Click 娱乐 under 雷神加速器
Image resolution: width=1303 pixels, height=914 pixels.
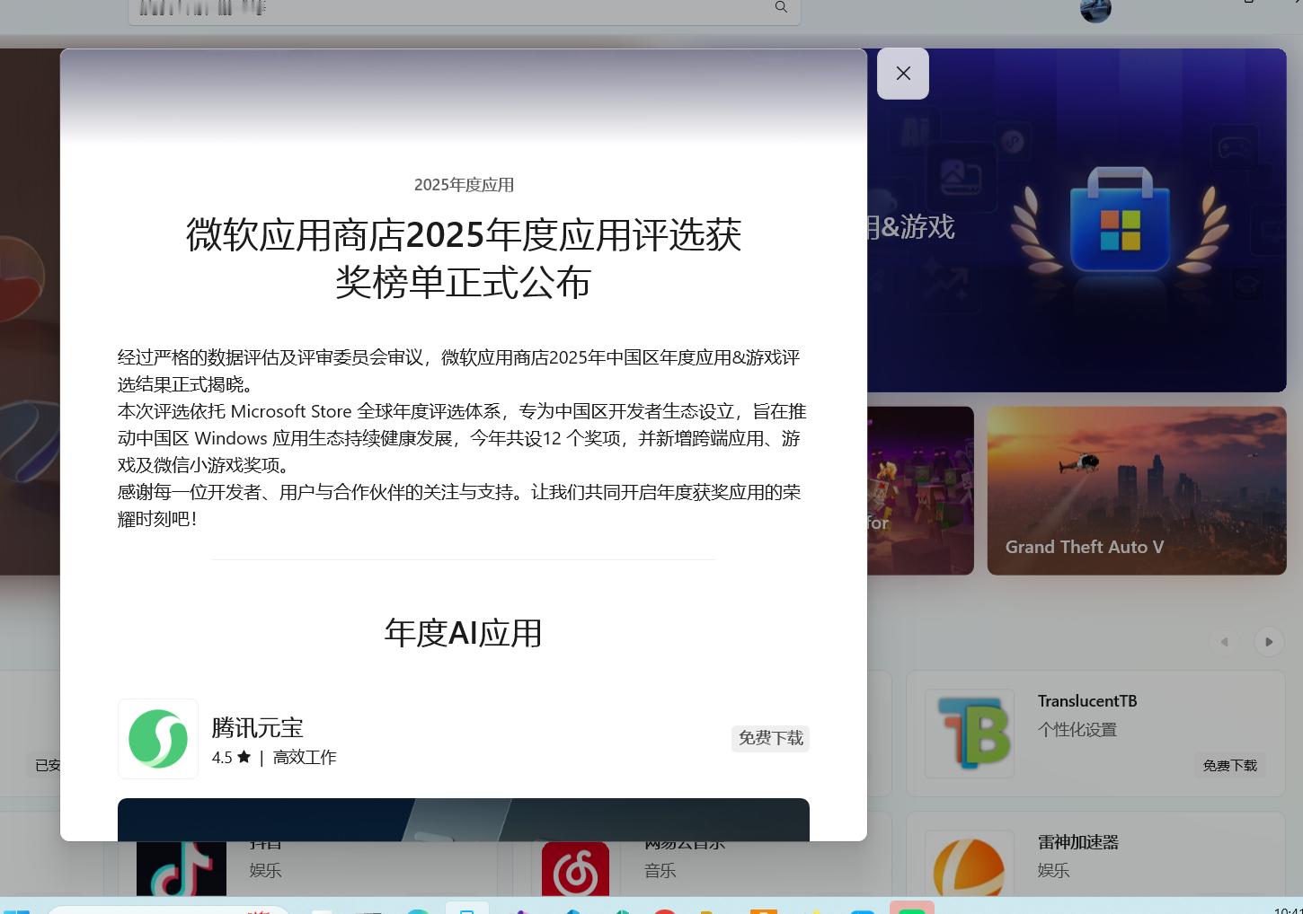click(x=1053, y=871)
